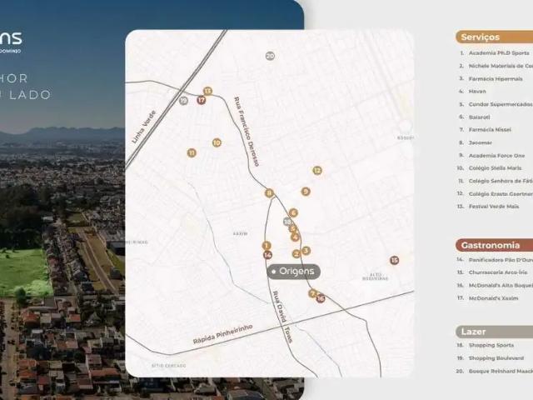The height and width of the screenshot is (400, 533).
Task: Click the "Rua Francisco Derosso" street label
Action: pos(247,132)
